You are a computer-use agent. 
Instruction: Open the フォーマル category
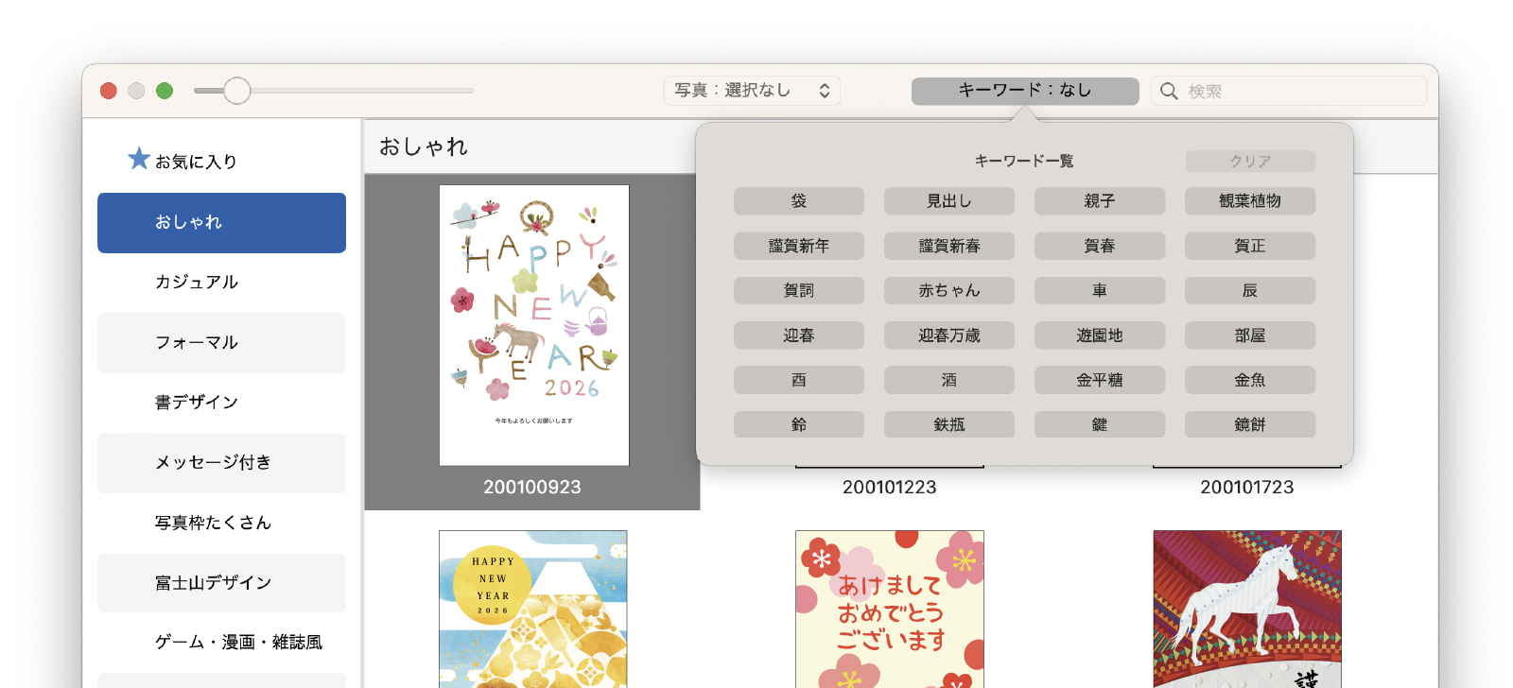(221, 342)
